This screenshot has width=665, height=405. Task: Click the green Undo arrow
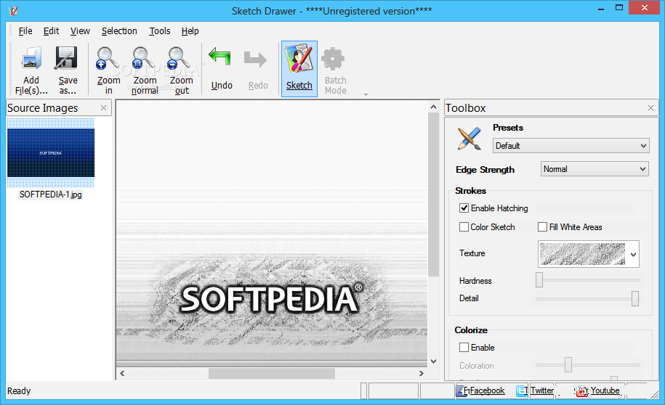click(x=219, y=57)
